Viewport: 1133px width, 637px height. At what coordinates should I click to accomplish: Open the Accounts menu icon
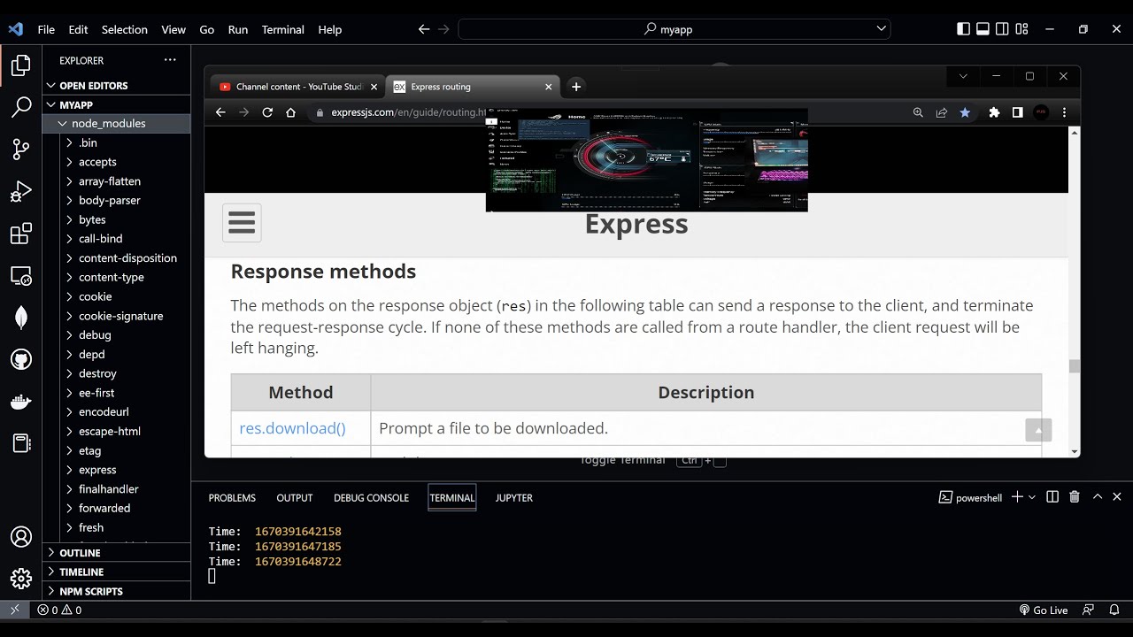[x=21, y=537]
